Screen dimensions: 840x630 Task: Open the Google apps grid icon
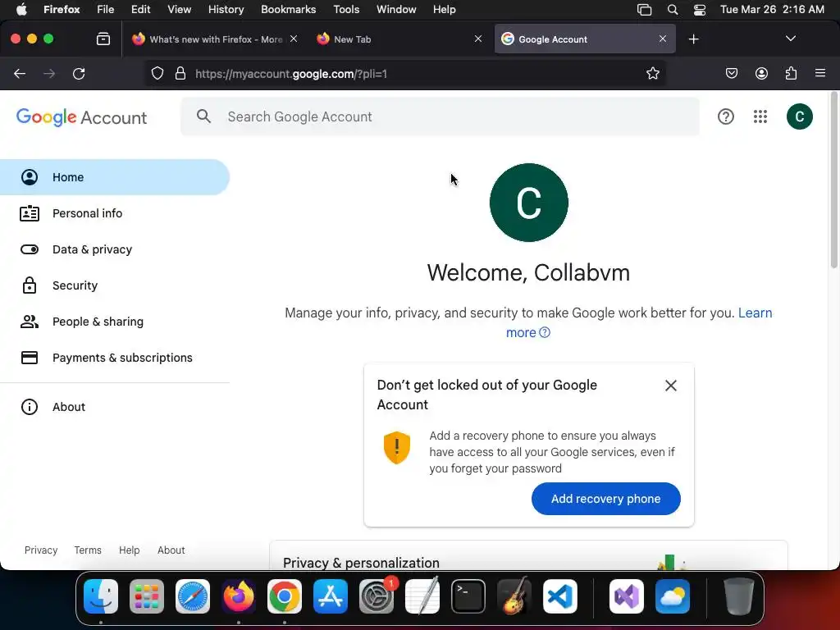[760, 116]
